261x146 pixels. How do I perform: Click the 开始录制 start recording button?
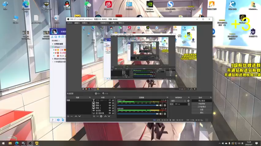click(x=202, y=103)
